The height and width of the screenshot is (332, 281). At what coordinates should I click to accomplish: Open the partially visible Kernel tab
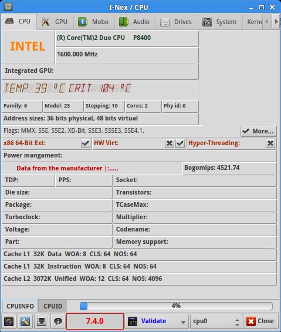point(253,22)
